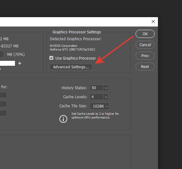Click the 'Graphics Processor Settings' heading
The width and height of the screenshot is (182, 169).
coord(77,32)
